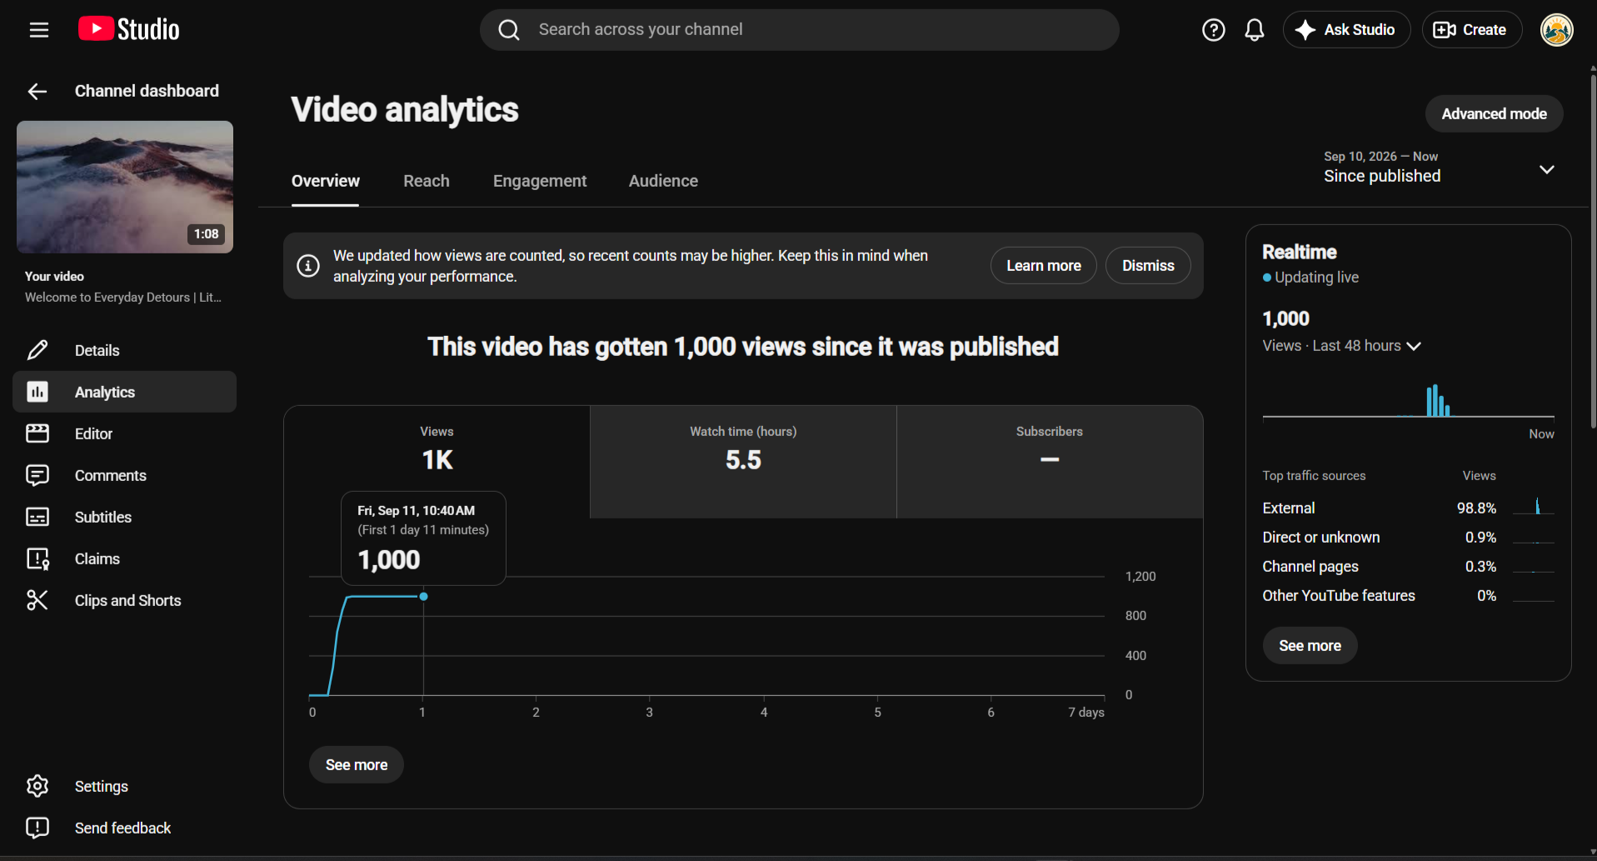Open the Editor sidebar item
Screen dimensions: 1597x861
(125, 433)
